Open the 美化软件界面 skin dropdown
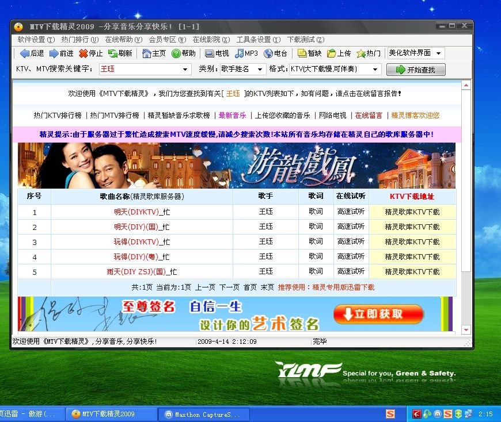Viewport: 501px width, 422px height. pos(417,53)
